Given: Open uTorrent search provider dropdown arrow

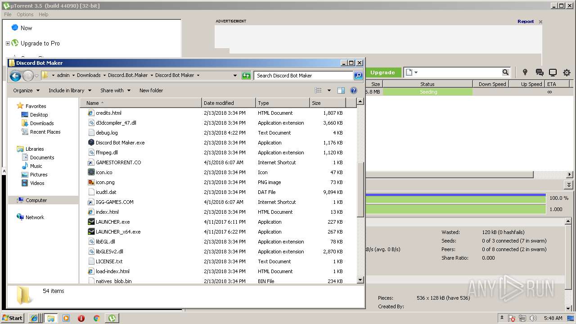Looking at the screenshot, I should coord(416,72).
